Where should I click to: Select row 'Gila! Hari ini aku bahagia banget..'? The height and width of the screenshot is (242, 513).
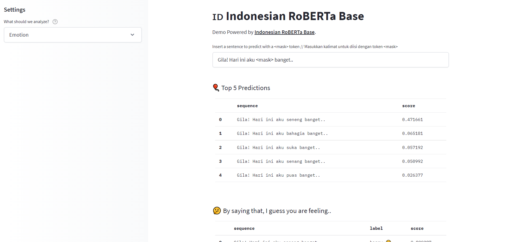point(330,133)
